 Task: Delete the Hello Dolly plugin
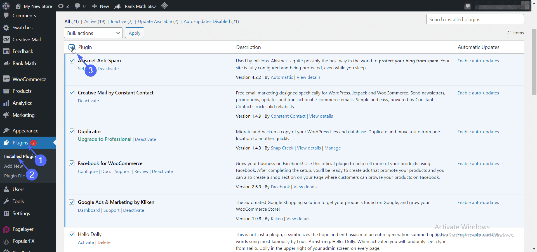click(104, 243)
